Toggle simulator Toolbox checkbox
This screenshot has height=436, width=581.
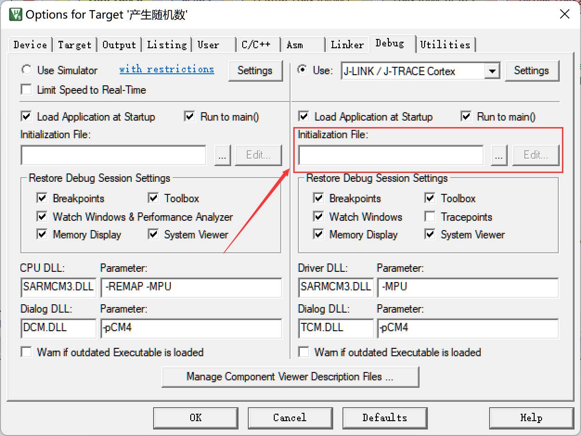(154, 198)
